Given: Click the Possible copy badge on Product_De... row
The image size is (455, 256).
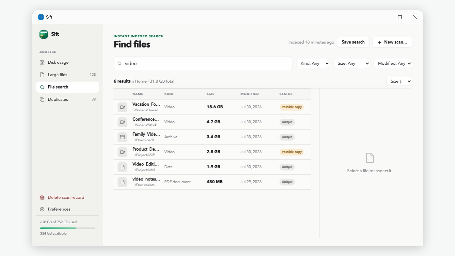Looking at the screenshot, I should point(291,152).
